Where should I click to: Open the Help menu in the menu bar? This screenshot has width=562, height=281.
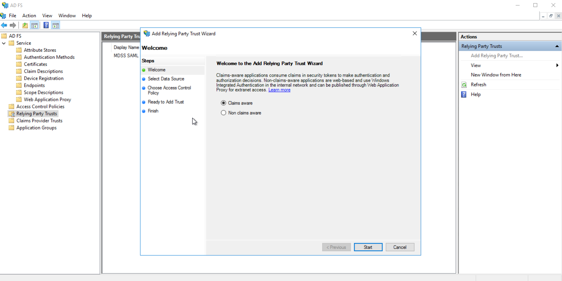[87, 16]
